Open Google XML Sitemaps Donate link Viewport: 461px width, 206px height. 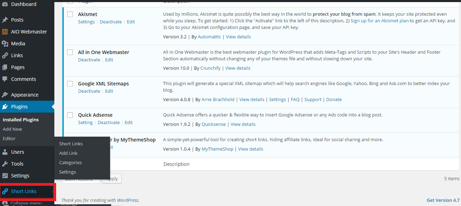334,99
